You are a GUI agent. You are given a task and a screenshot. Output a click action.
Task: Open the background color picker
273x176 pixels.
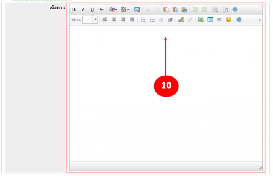pos(125,9)
